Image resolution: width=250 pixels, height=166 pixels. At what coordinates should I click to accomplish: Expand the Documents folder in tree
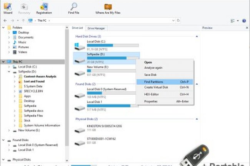pos(9,38)
